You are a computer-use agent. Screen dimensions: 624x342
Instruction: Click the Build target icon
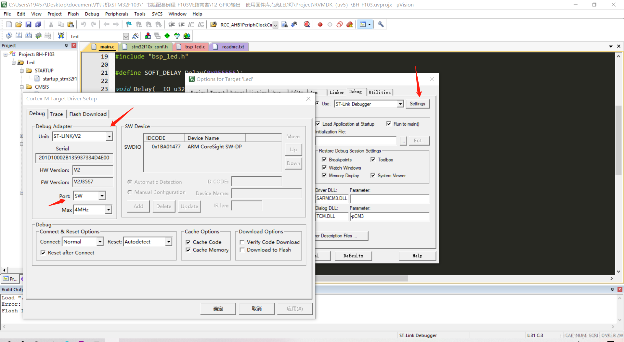pos(19,36)
